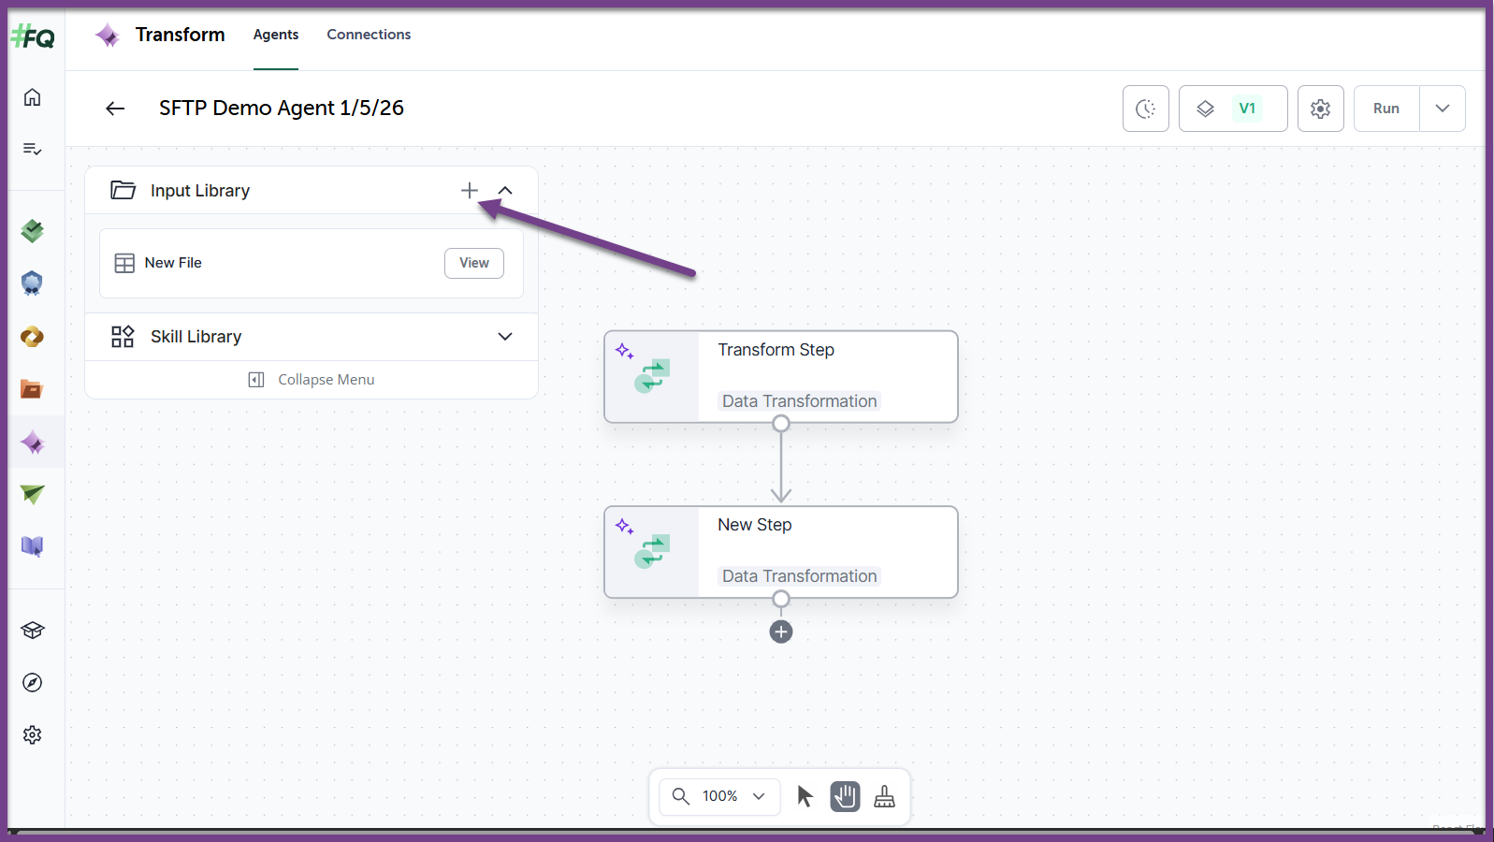Screen dimensions: 1494x842
Task: Go back using the left arrow
Action: pos(115,109)
